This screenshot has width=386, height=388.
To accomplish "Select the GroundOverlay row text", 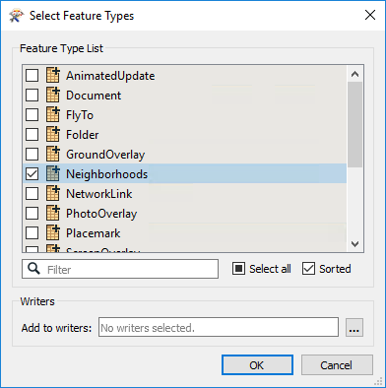I will click(105, 155).
